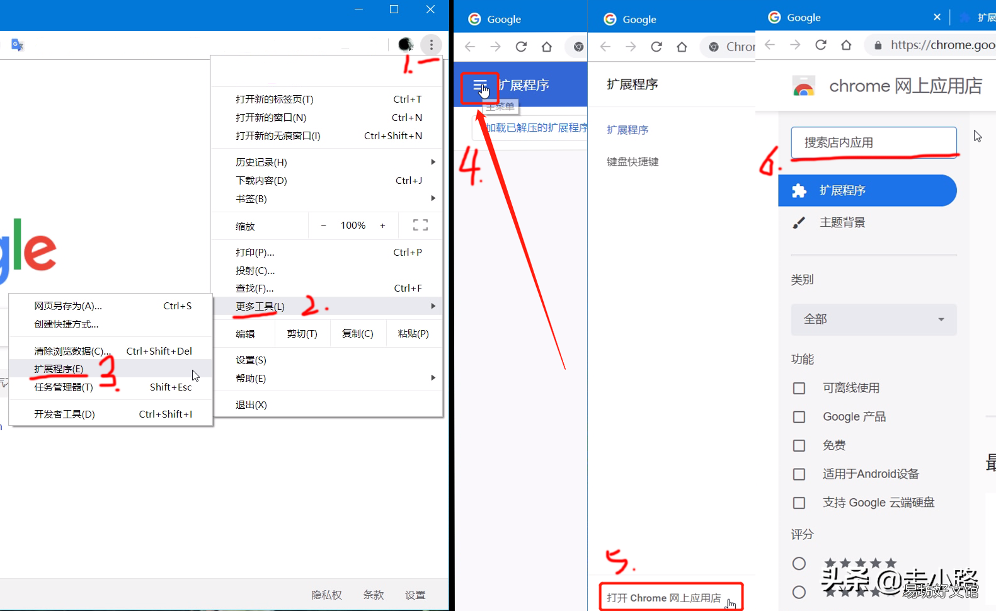Choose 设置(S) menu item
The height and width of the screenshot is (611, 996).
328,360
